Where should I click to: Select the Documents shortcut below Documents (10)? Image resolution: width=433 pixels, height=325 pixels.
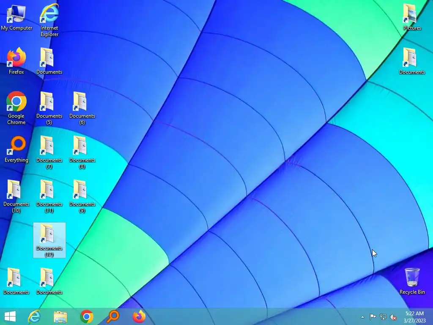16,281
